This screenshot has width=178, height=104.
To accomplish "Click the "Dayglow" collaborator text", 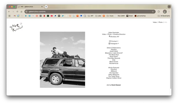I will tap(114, 50).
